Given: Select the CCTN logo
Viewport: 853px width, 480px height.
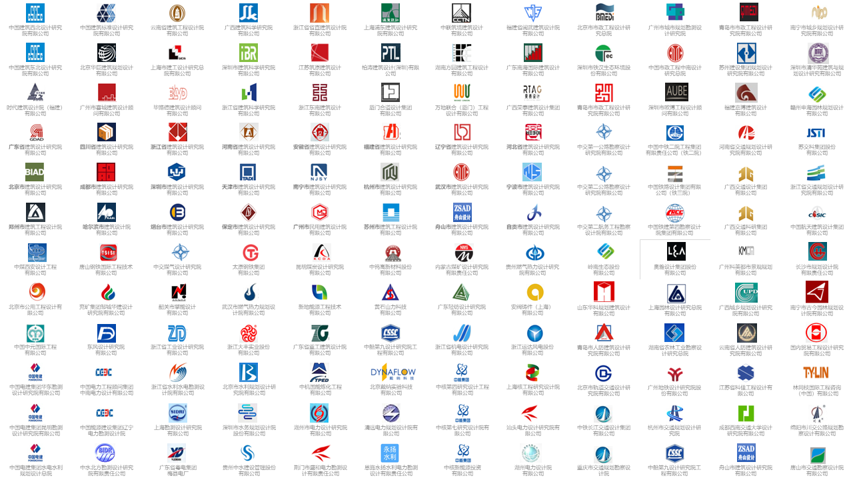Looking at the screenshot, I should 461,13.
